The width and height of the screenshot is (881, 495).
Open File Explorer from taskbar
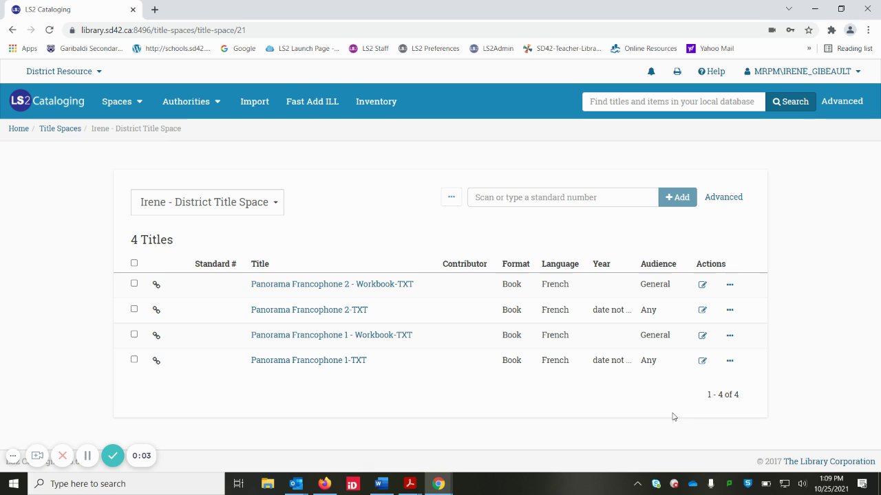[x=268, y=483]
